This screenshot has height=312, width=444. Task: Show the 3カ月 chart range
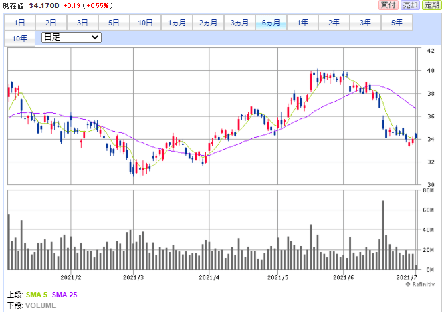coord(240,22)
